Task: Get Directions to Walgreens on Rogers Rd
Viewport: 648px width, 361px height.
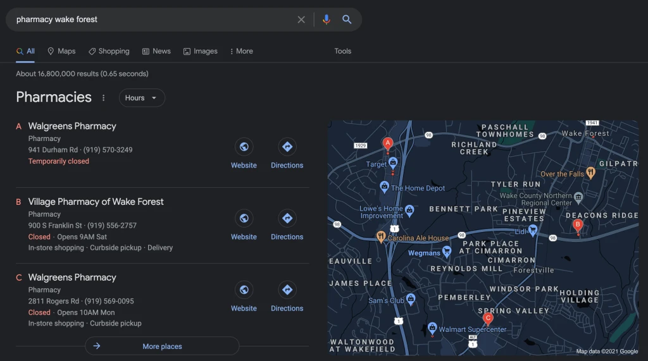Action: click(287, 297)
